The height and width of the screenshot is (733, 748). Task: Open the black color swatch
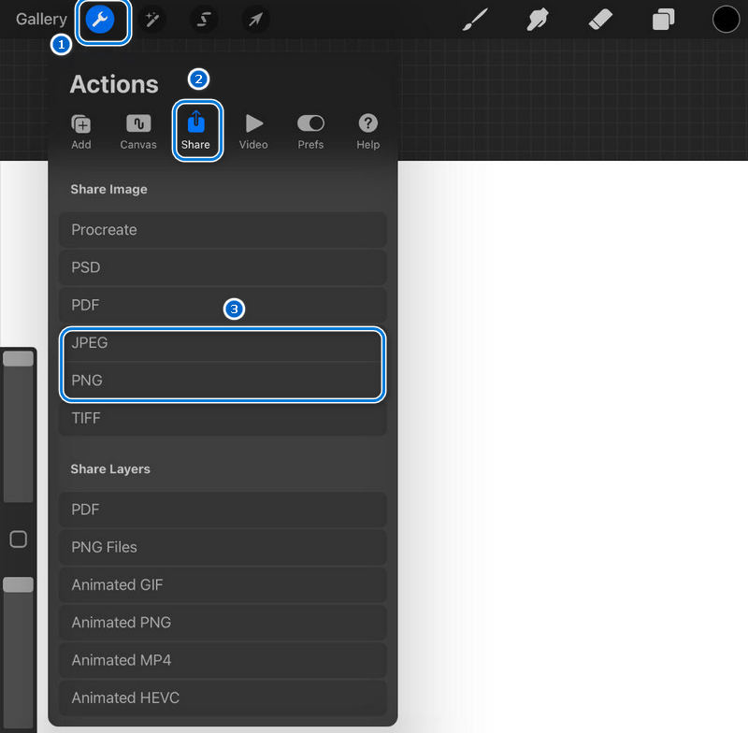tap(726, 20)
